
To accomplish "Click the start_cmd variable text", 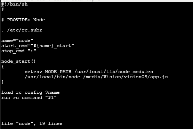I will tap(14, 46).
